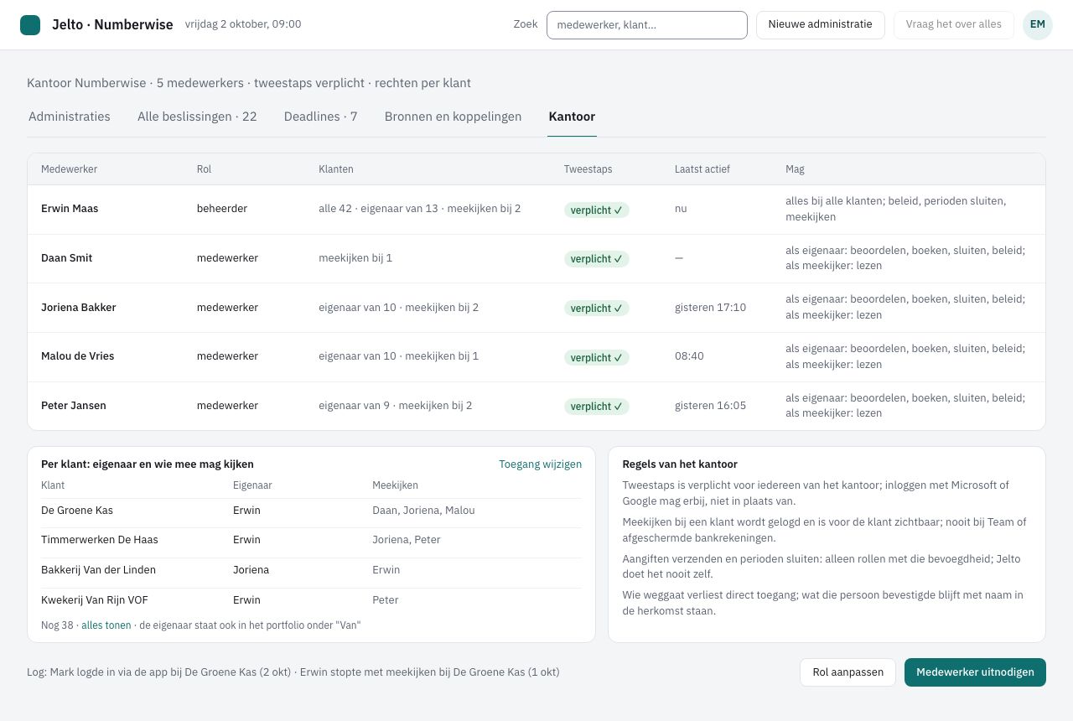Click the Tweestaps column header
The image size is (1073, 721).
[588, 169]
